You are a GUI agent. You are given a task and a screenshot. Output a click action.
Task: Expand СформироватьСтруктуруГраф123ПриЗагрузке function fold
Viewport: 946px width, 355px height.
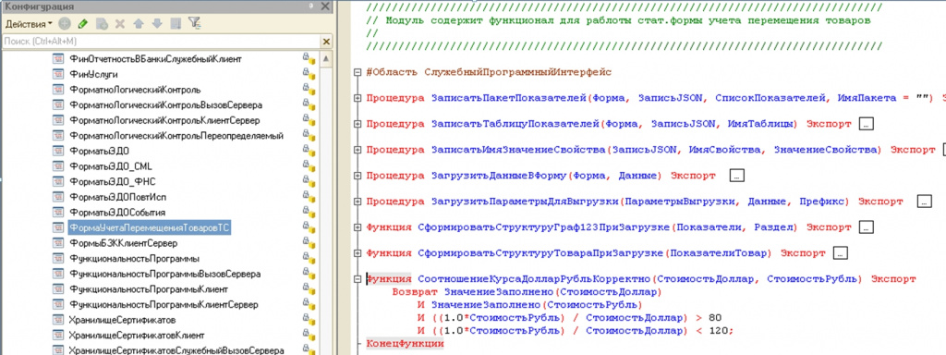click(x=358, y=227)
